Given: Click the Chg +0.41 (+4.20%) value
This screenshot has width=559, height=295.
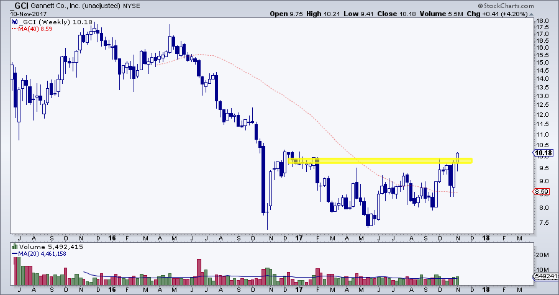Looking at the screenshot, I should coord(497,14).
